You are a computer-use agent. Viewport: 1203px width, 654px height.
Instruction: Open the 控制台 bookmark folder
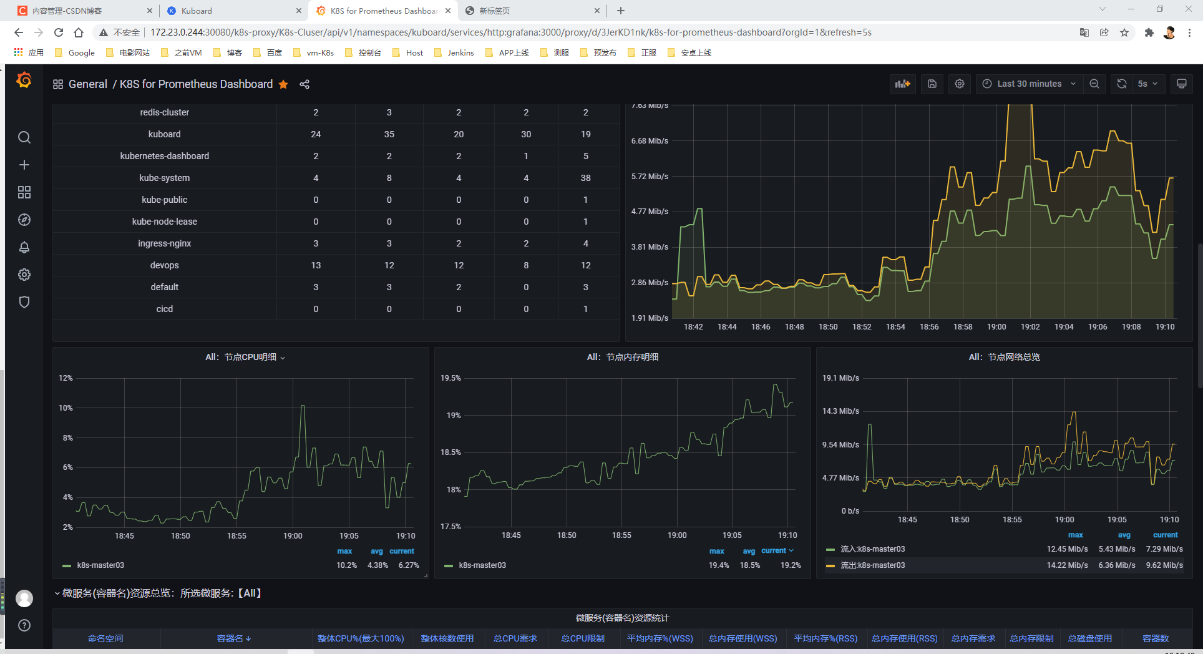(x=363, y=52)
